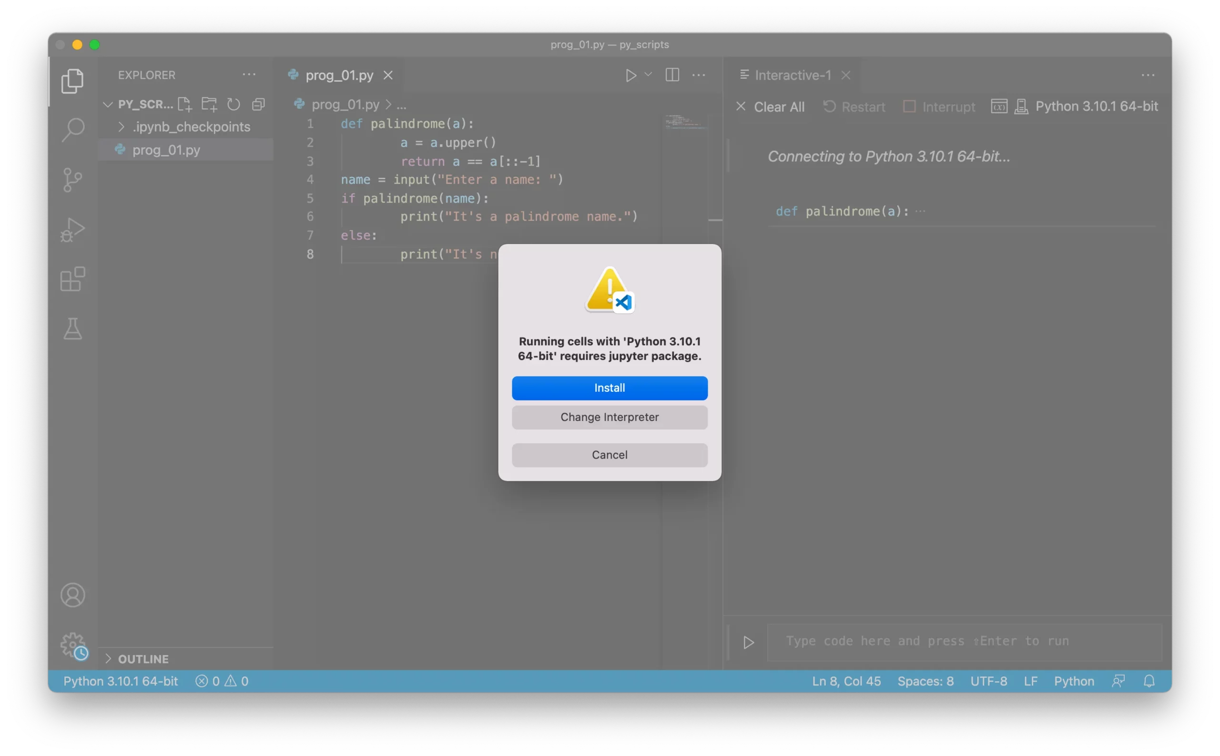Click the Accounts icon in activity bar
This screenshot has height=756, width=1220.
coord(73,595)
